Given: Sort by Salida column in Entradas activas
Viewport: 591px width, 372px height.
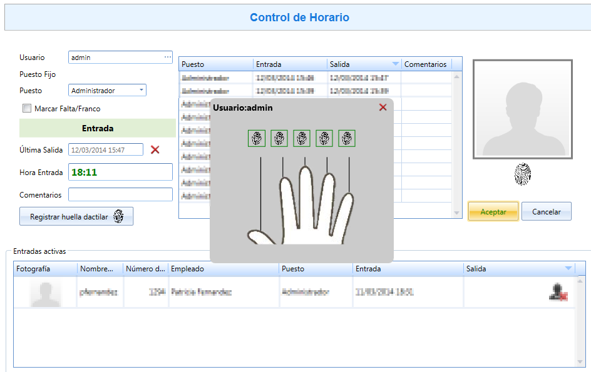Looking at the screenshot, I should (x=519, y=269).
